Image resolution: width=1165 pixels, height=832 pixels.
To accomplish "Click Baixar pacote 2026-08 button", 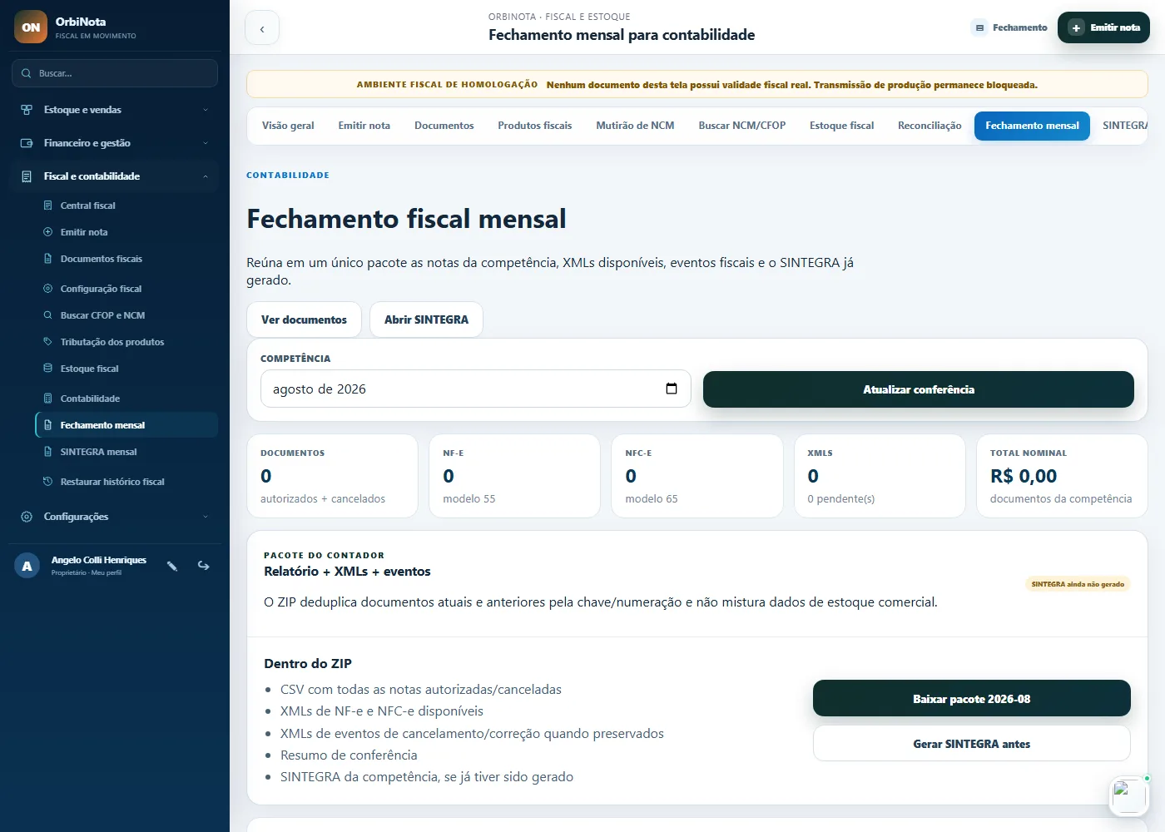I will click(972, 699).
